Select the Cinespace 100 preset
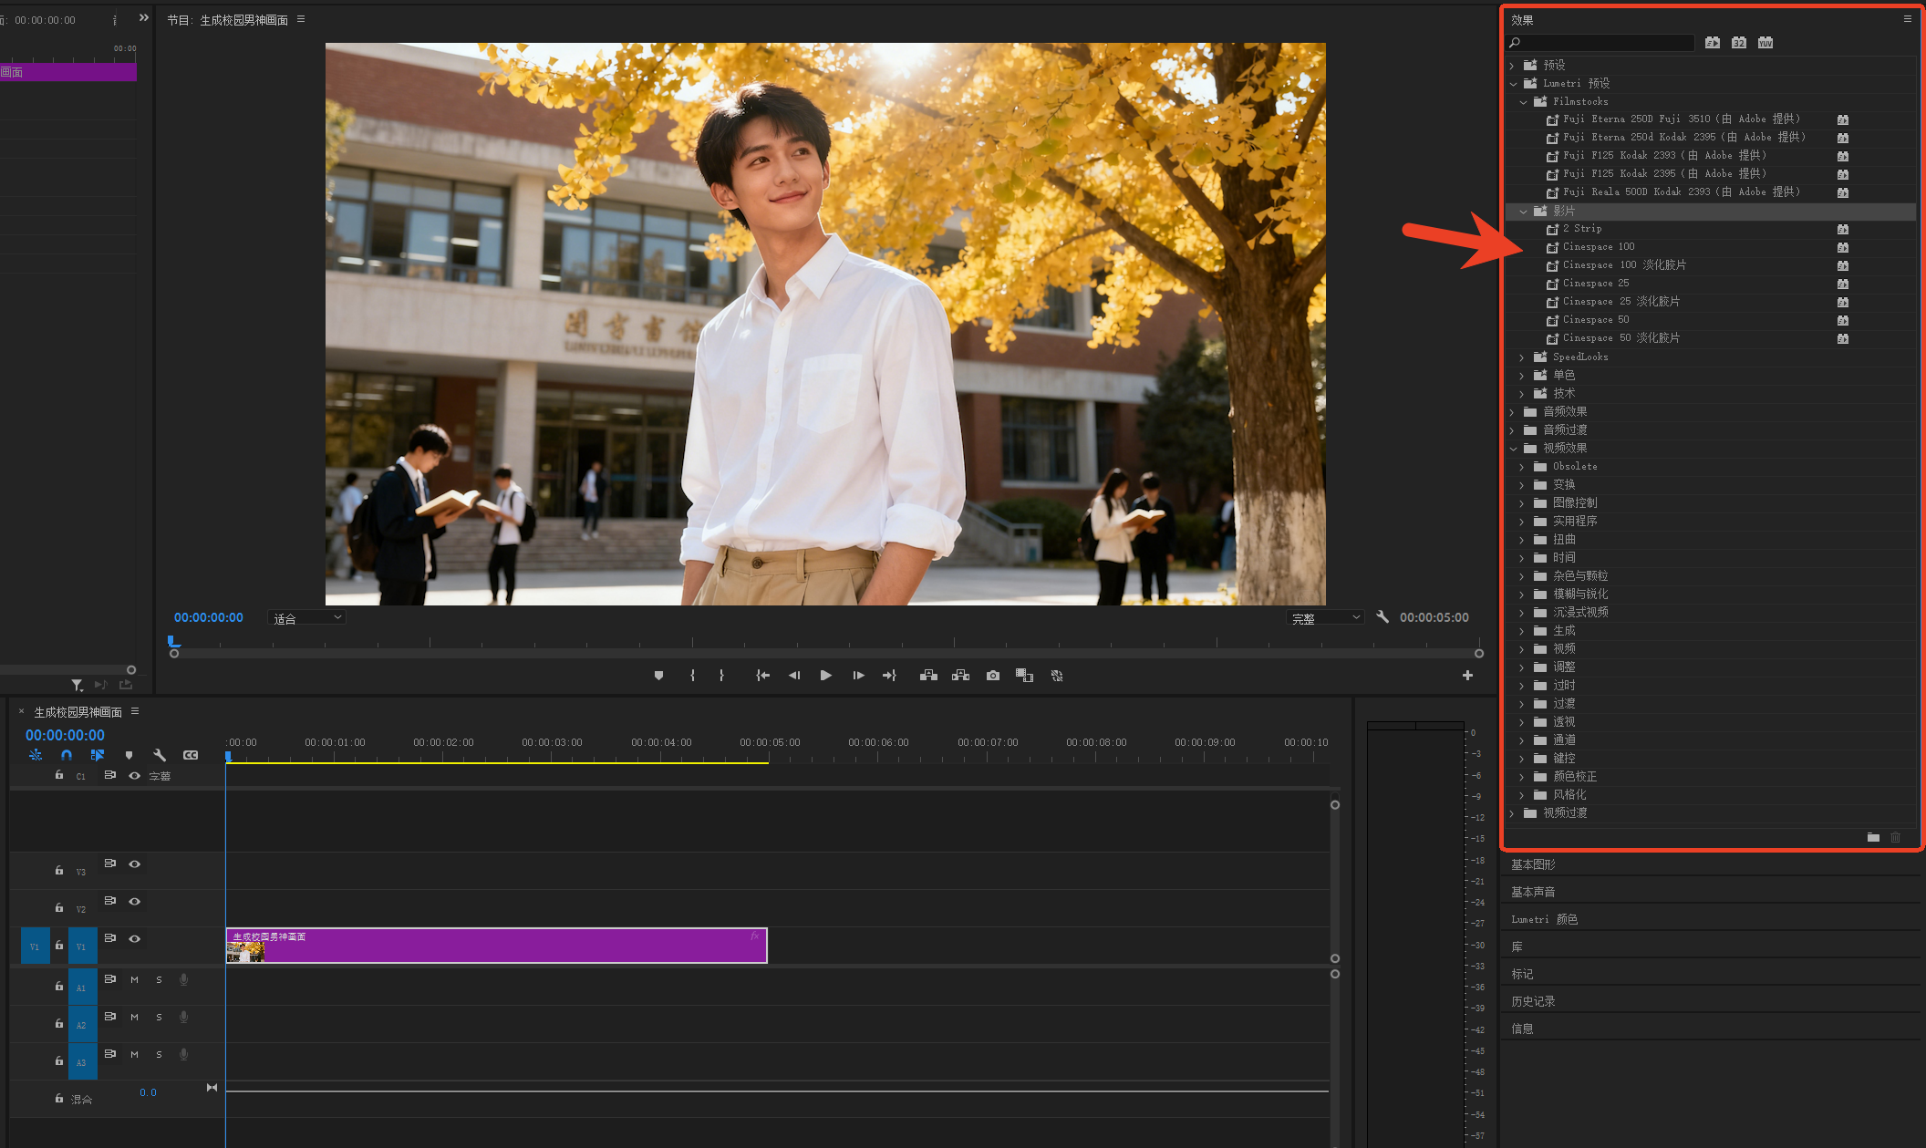Screen dimensions: 1926x1148 pyautogui.click(x=1598, y=247)
